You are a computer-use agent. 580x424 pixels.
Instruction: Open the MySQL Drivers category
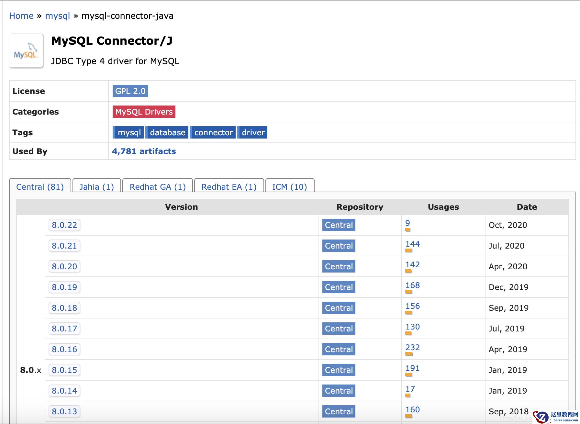pos(144,112)
